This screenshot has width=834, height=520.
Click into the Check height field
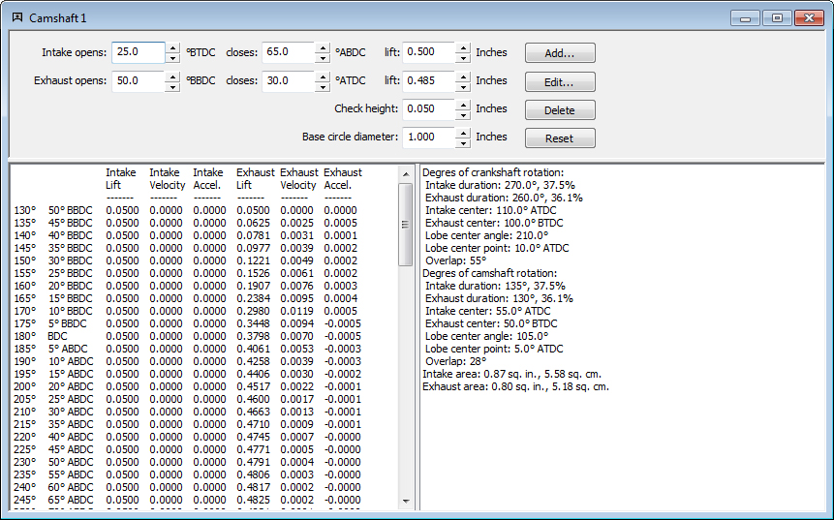(x=429, y=109)
